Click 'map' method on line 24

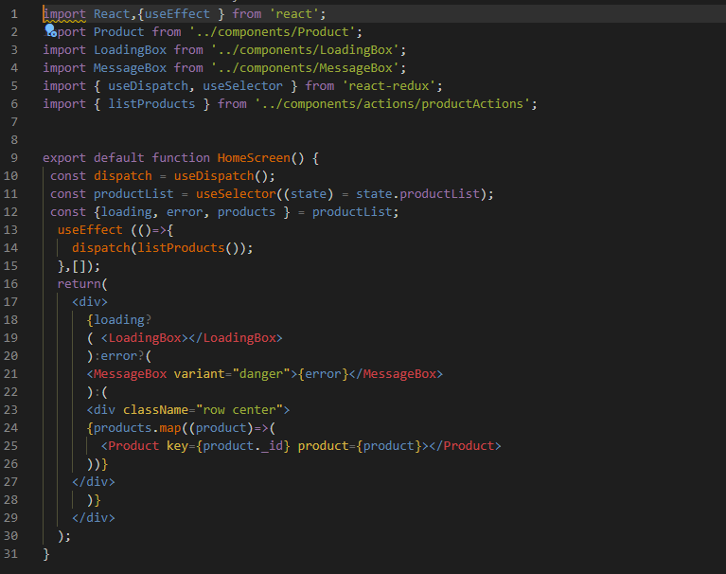click(170, 427)
